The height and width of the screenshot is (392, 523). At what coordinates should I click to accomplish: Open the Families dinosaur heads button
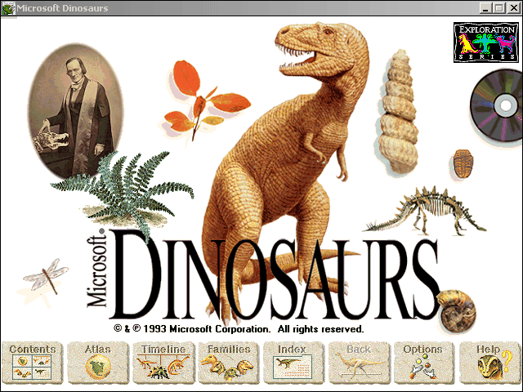229,363
